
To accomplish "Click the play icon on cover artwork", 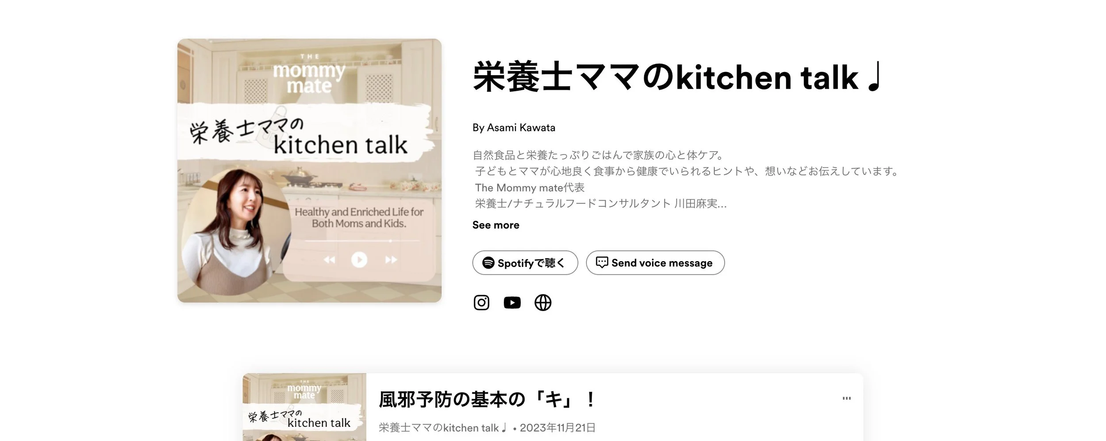I will [359, 259].
